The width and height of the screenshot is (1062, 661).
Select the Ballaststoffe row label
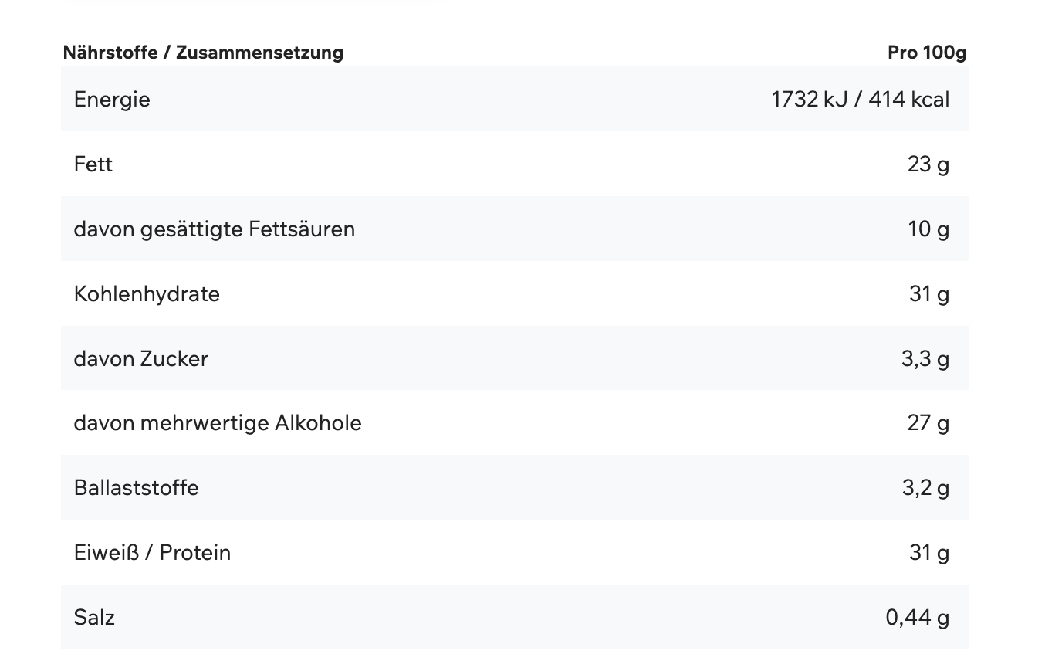[137, 488]
